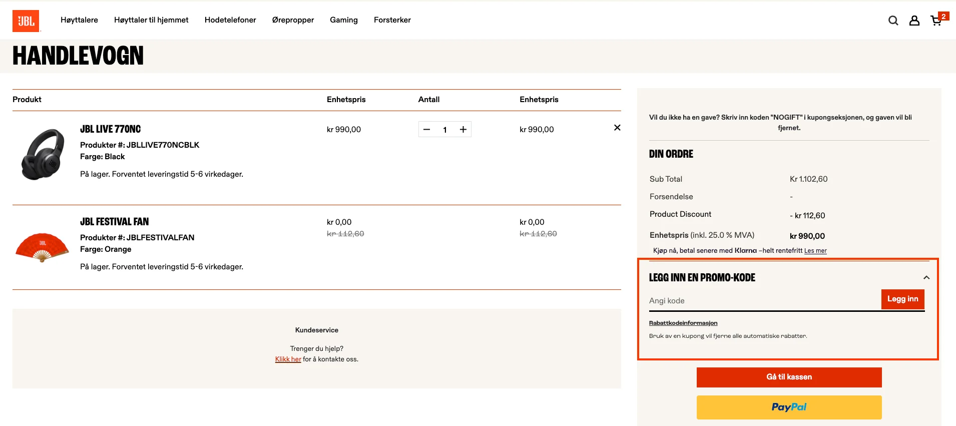The width and height of the screenshot is (956, 426).
Task: Focus the Angi kode input field
Action: pos(765,301)
